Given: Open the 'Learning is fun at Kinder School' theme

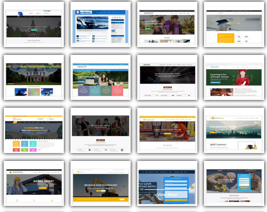Looking at the screenshot, I should pos(234,77).
